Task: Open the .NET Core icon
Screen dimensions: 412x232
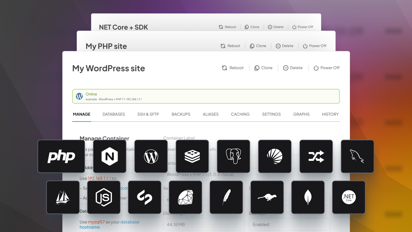Action: tap(349, 197)
